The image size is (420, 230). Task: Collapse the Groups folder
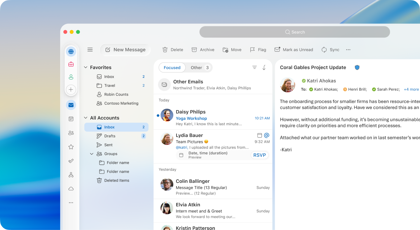[92, 154]
